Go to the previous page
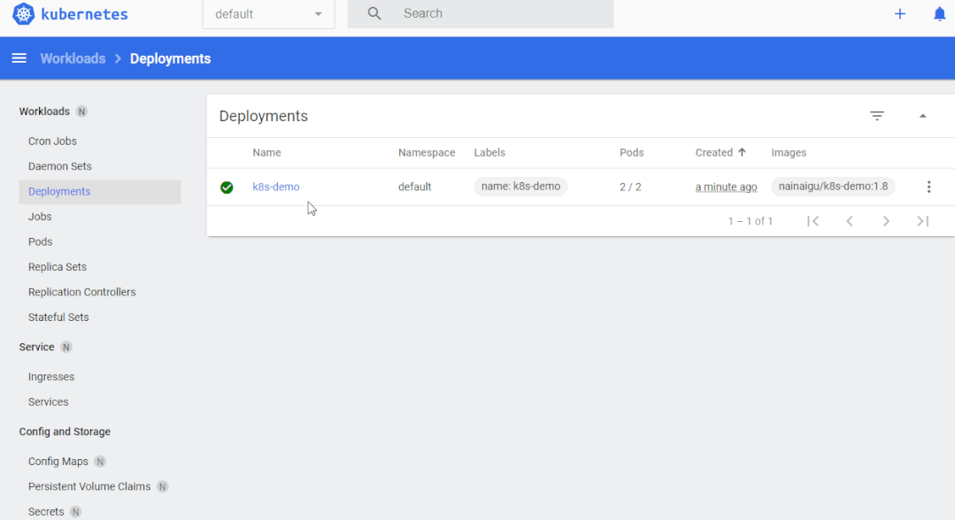This screenshot has width=955, height=520. click(850, 221)
